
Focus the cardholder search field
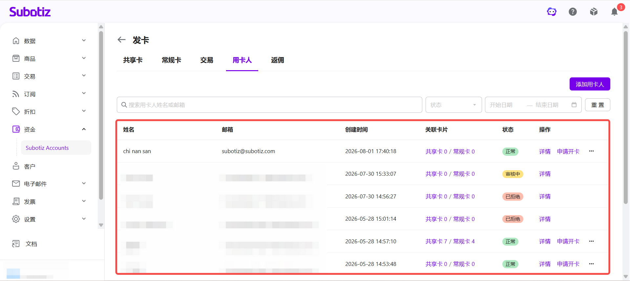[x=269, y=105]
